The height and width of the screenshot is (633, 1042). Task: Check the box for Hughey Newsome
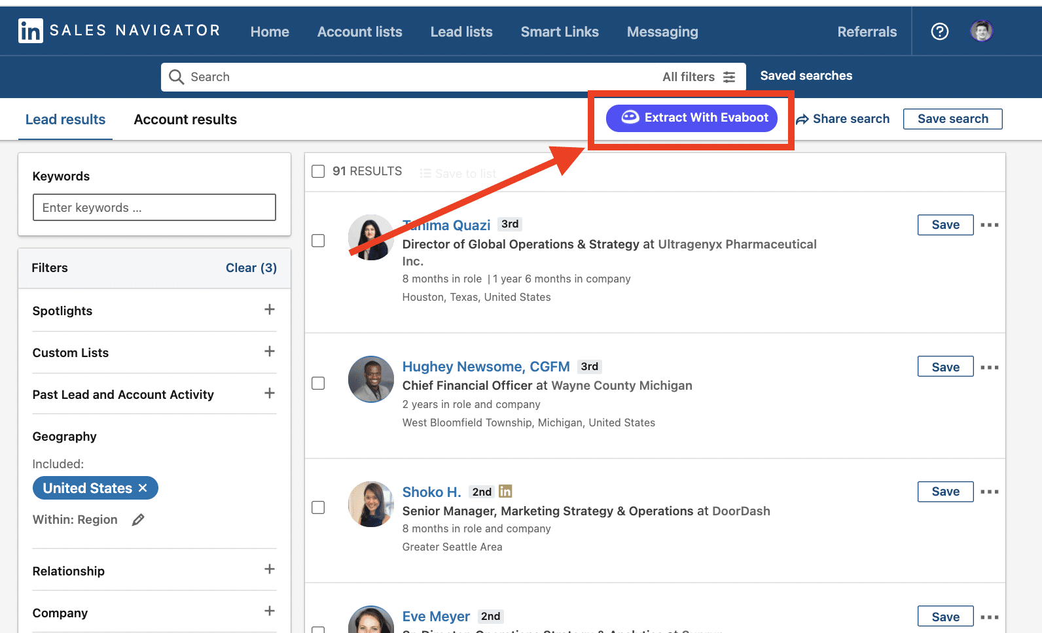pyautogui.click(x=318, y=383)
